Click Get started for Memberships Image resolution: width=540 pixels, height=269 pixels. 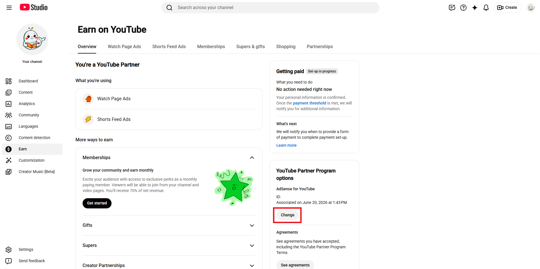[97, 203]
